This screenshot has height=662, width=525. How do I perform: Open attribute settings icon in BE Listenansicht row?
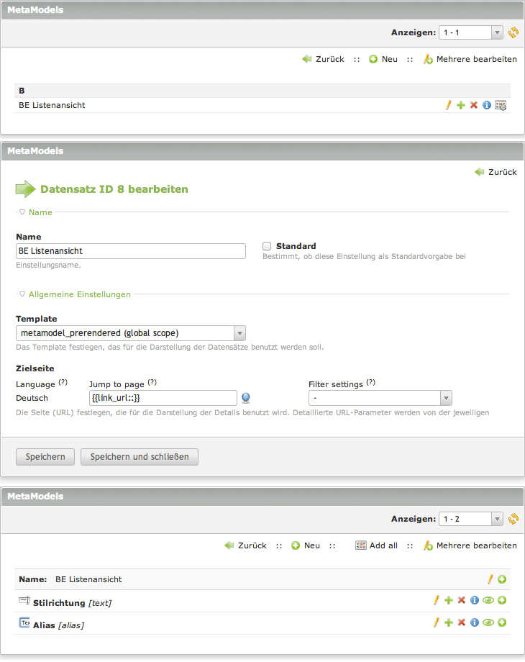pyautogui.click(x=501, y=105)
